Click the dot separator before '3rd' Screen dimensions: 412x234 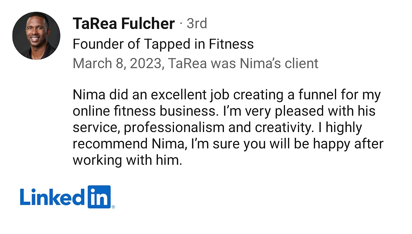(x=181, y=24)
